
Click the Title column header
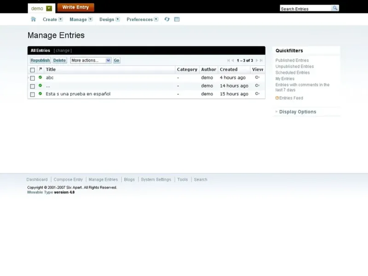tap(51, 69)
